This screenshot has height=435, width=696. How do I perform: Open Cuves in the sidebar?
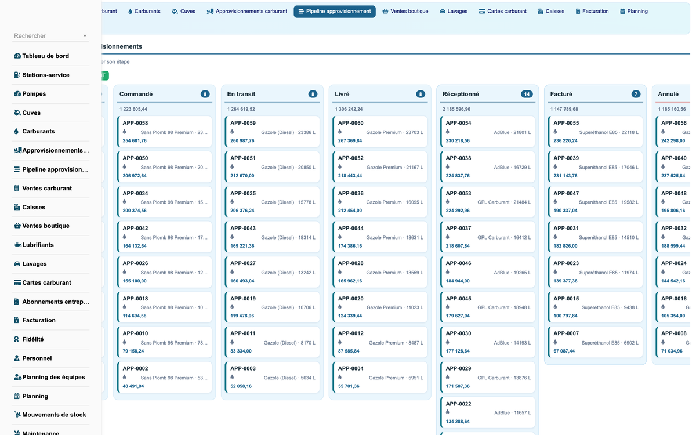click(x=51, y=113)
